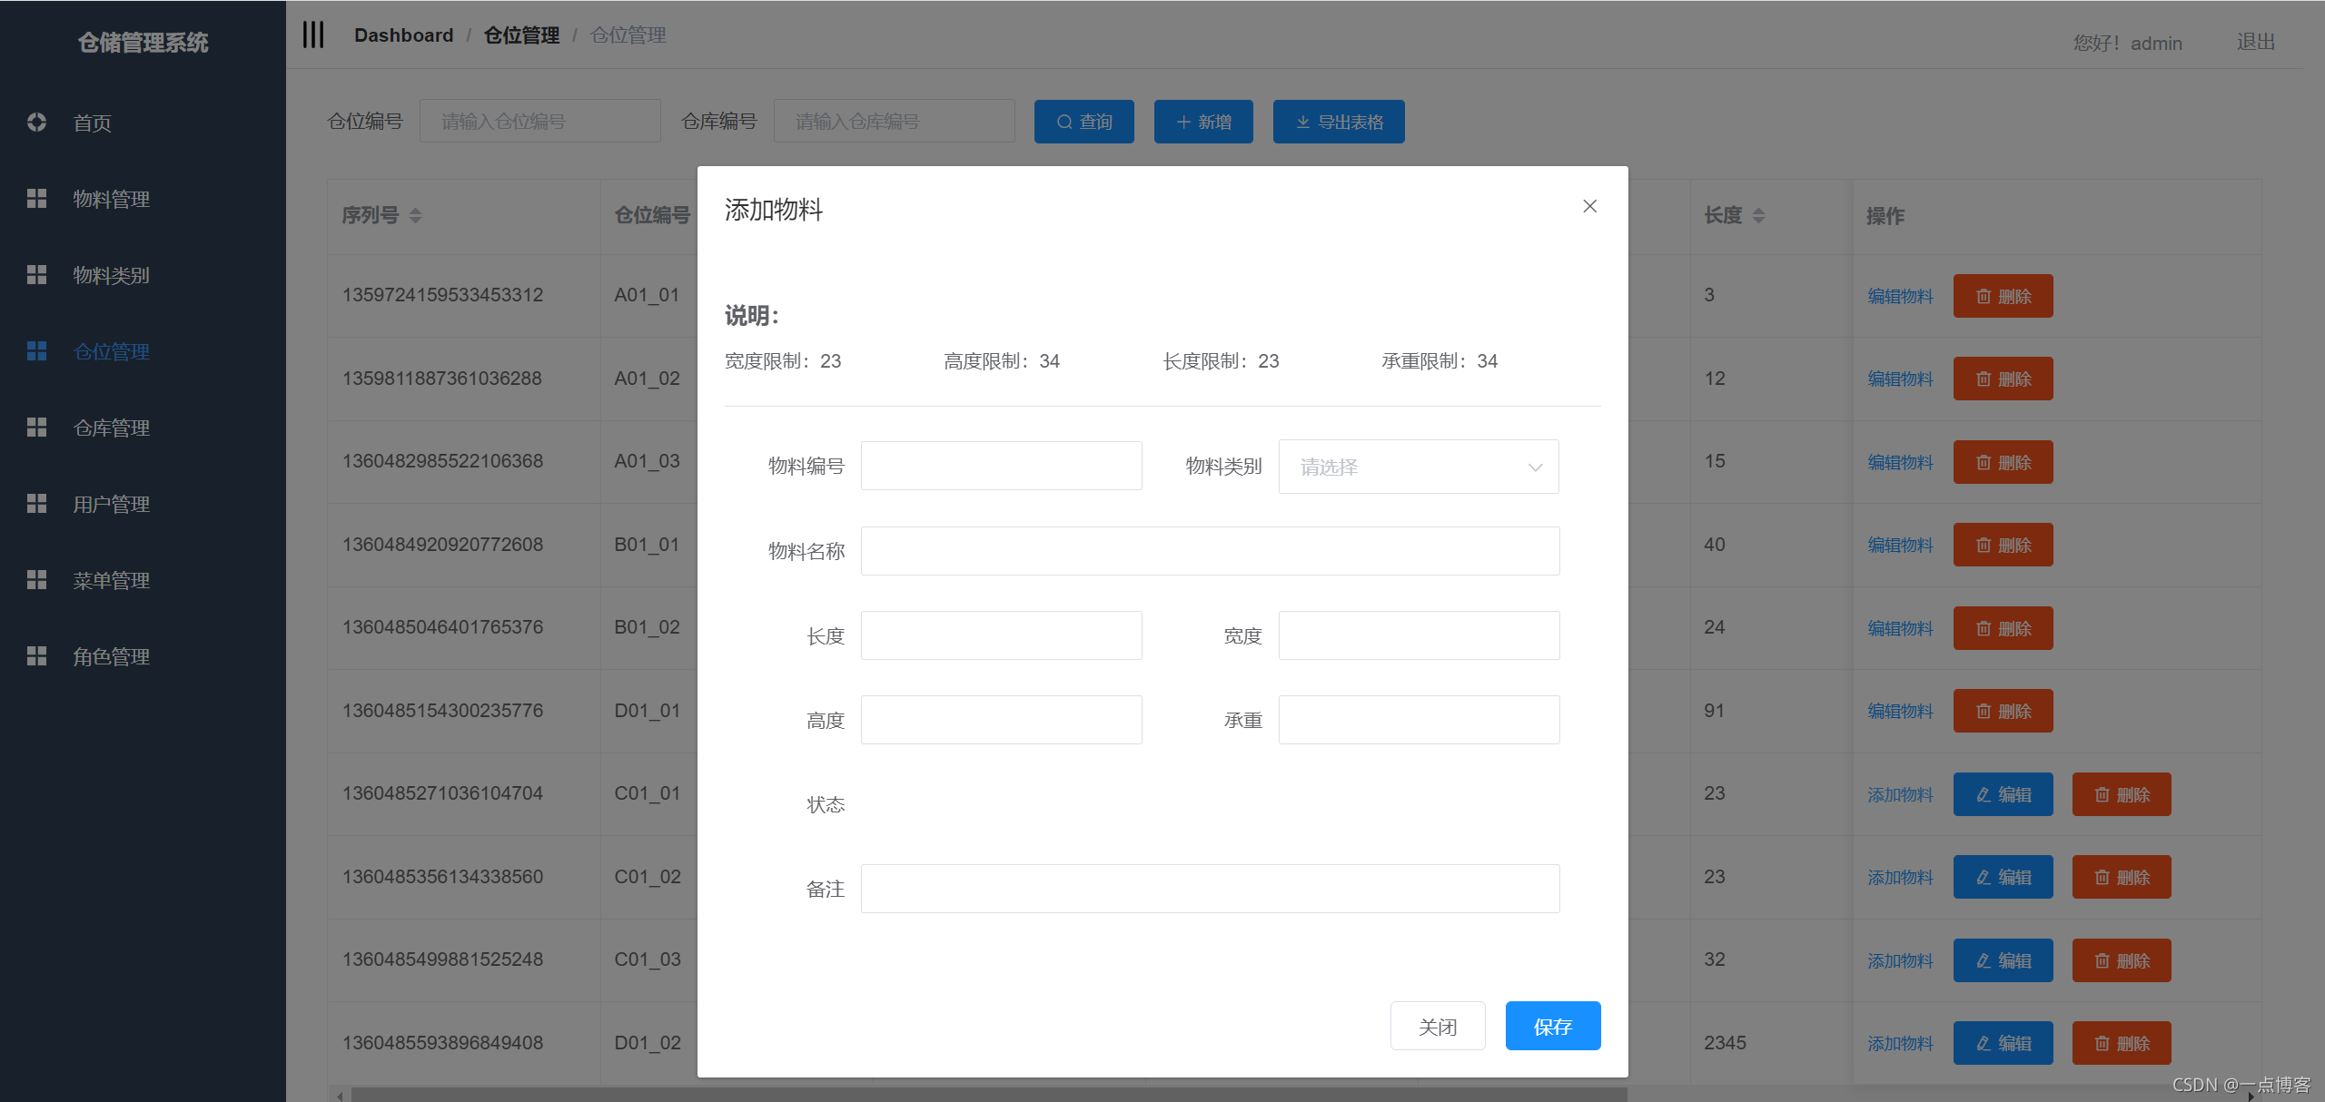Viewport: 2325px width, 1102px height.
Task: Click 编辑 button in row C01_02
Action: (x=2003, y=877)
